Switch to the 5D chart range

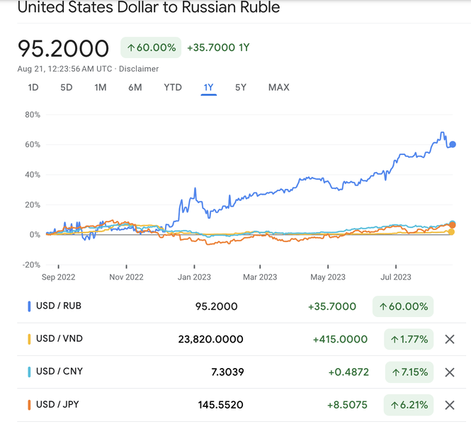pyautogui.click(x=67, y=88)
